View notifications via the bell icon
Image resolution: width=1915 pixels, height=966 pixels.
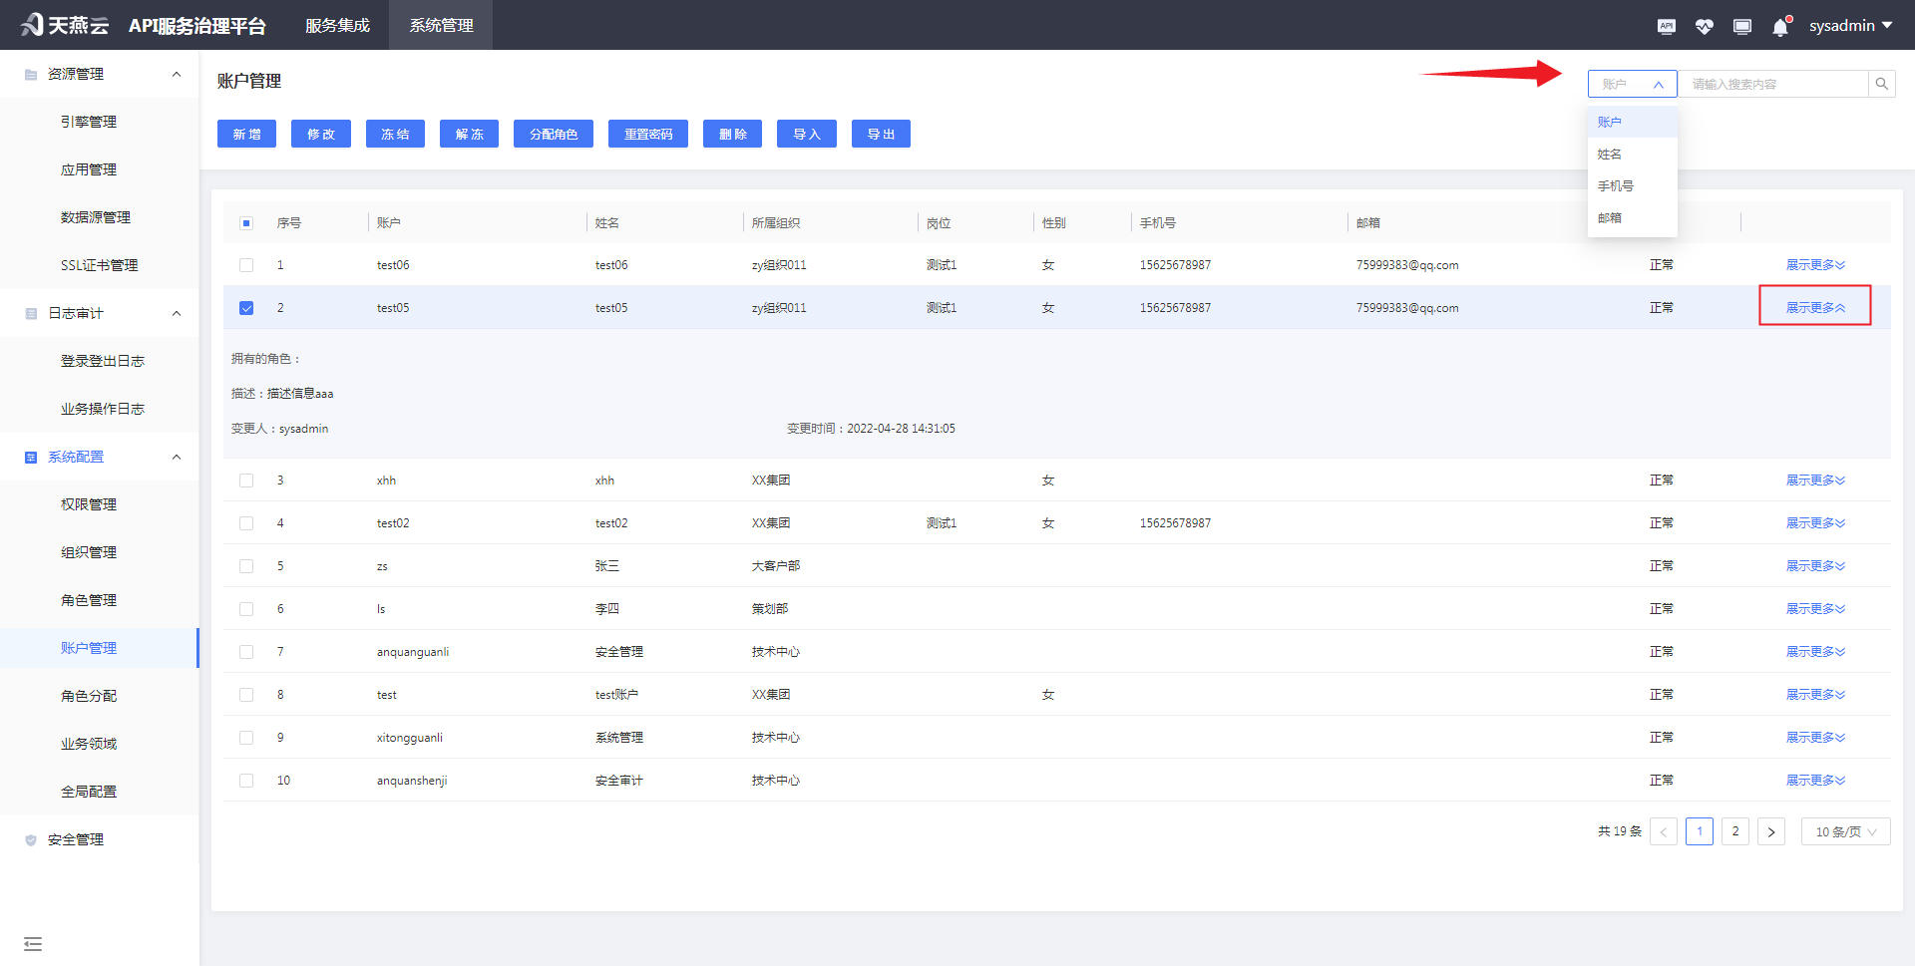[x=1779, y=26]
